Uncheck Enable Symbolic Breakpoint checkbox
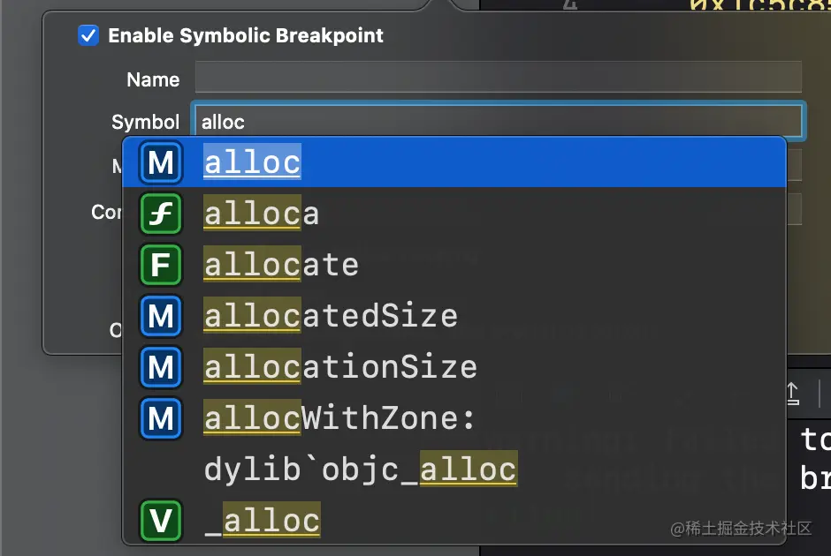831x556 pixels. (x=88, y=35)
